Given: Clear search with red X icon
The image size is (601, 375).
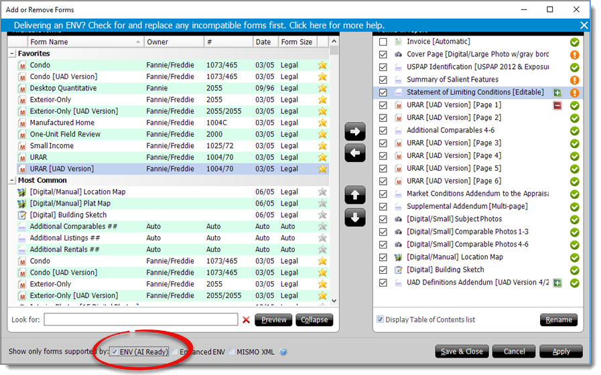Looking at the screenshot, I should [x=246, y=320].
